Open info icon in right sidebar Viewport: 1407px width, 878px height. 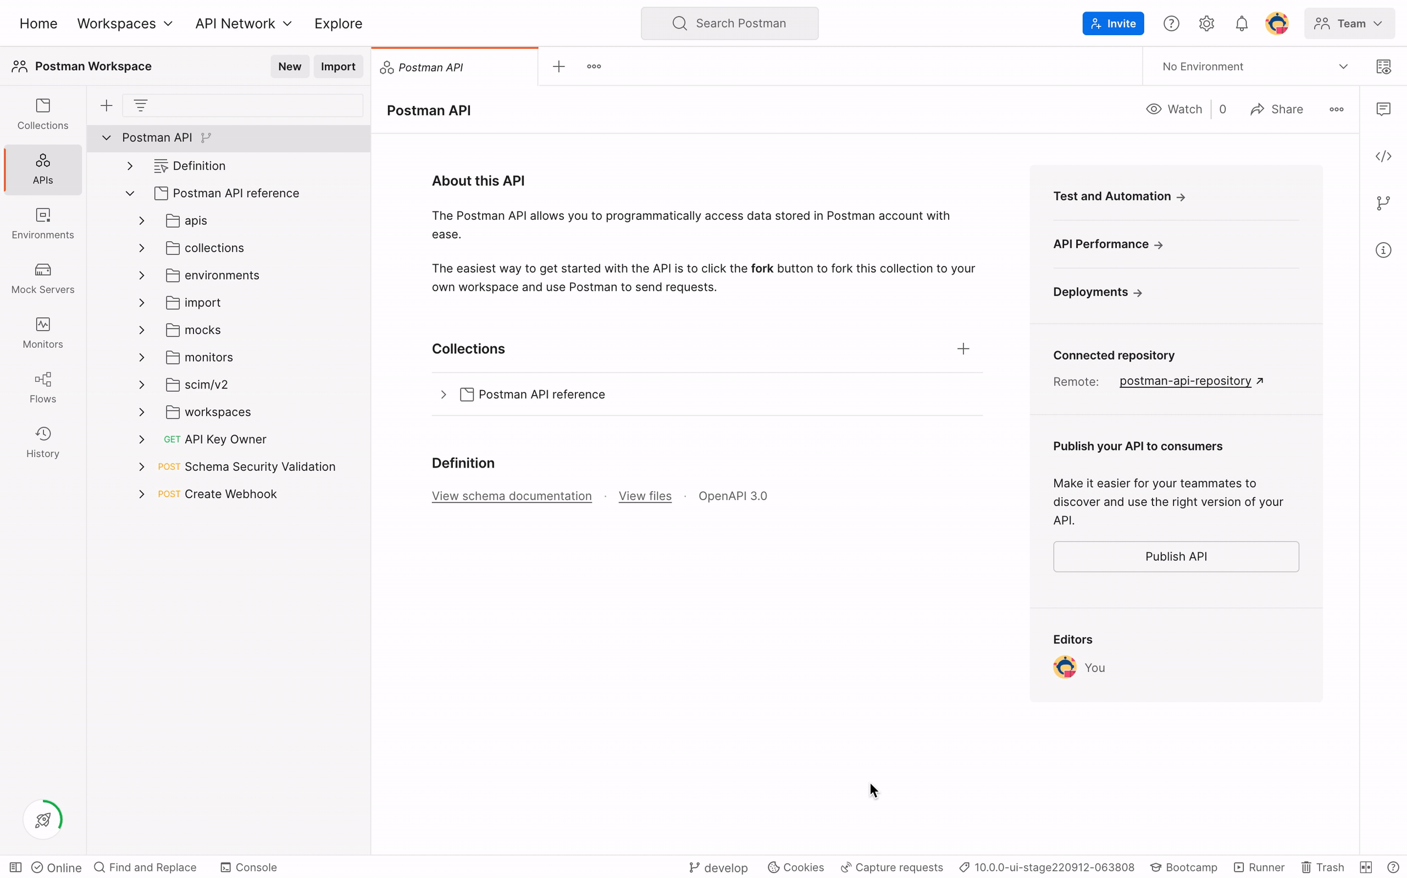1383,251
